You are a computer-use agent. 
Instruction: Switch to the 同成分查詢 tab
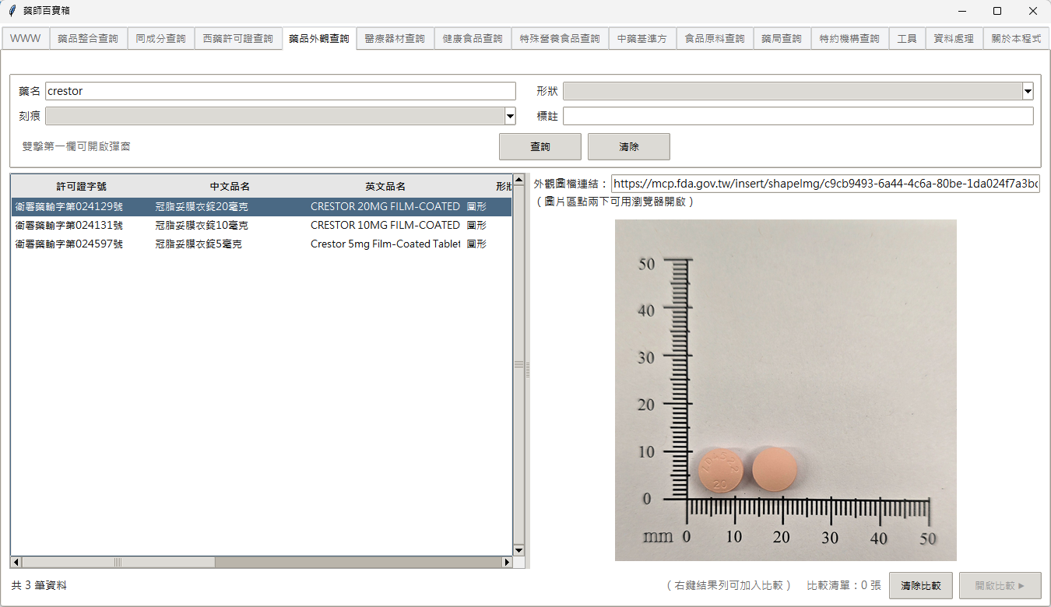pyautogui.click(x=160, y=38)
